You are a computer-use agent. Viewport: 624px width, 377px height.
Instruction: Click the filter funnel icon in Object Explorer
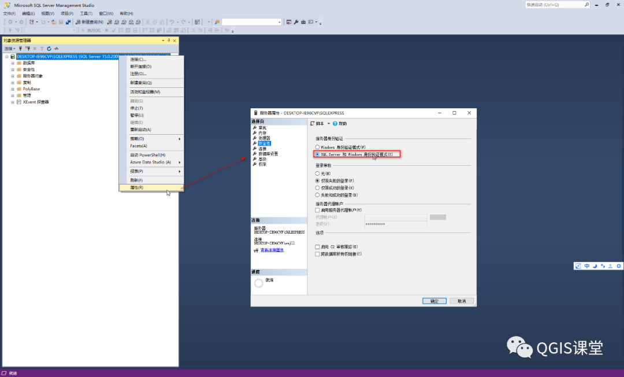tap(42, 49)
